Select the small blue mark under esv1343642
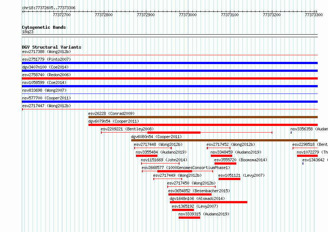328x232 pixels. tap(303, 164)
